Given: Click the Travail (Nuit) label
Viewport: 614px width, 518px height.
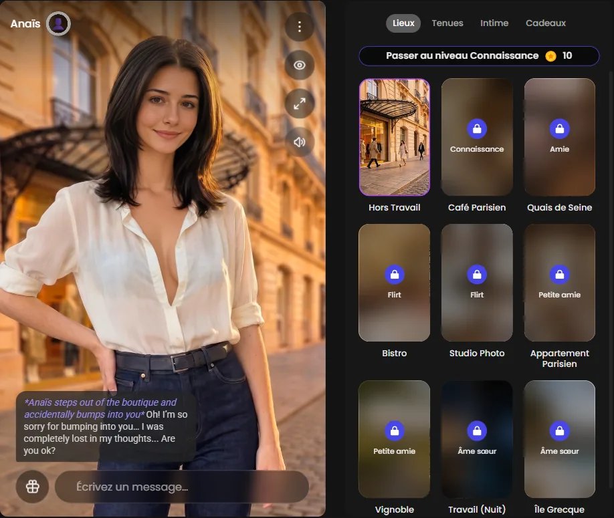Looking at the screenshot, I should point(477,509).
